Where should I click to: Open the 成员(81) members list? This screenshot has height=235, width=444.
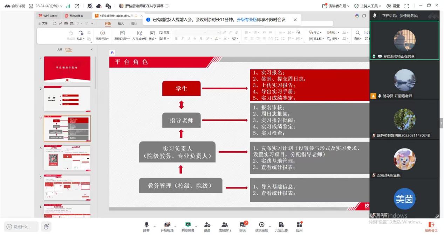(x=225, y=224)
